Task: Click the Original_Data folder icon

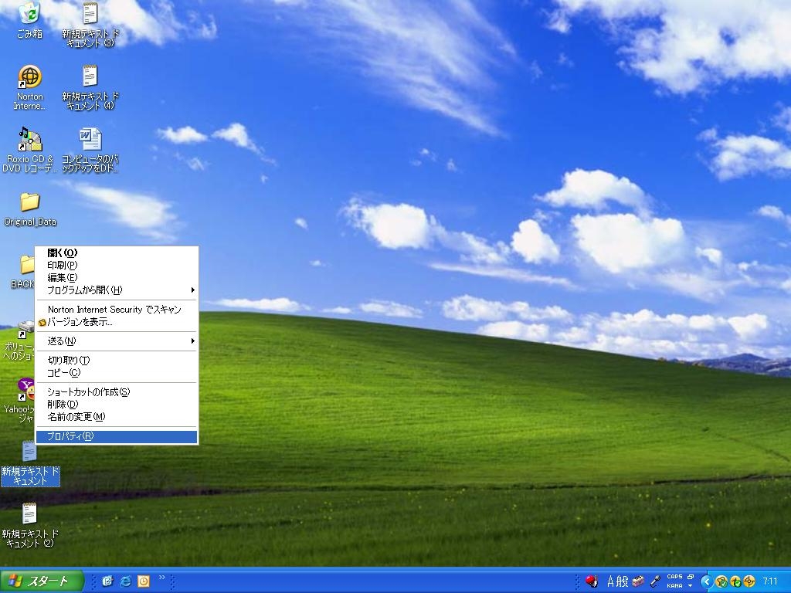Action: (29, 203)
